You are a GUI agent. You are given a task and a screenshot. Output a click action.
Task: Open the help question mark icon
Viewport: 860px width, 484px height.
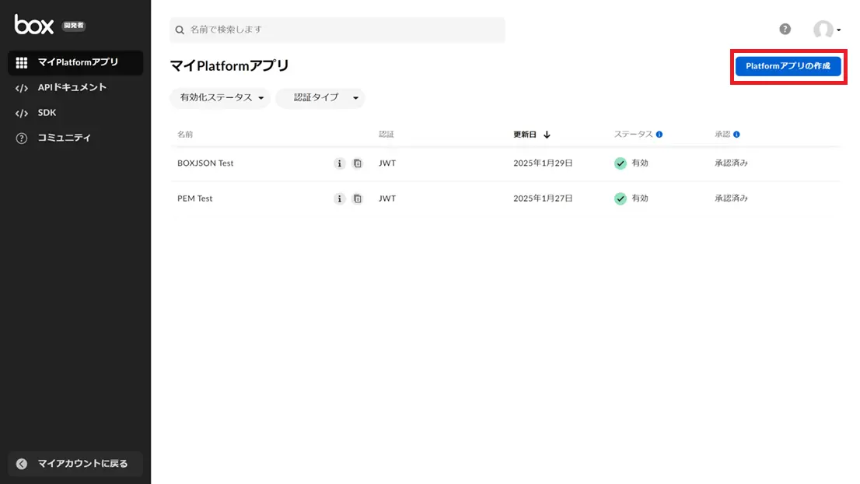[785, 29]
